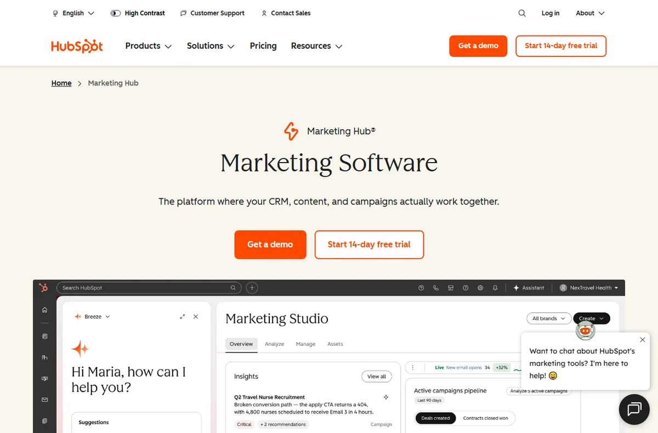Click the home icon in the app sidebar
Viewport: 658px width, 433px height.
(x=44, y=310)
